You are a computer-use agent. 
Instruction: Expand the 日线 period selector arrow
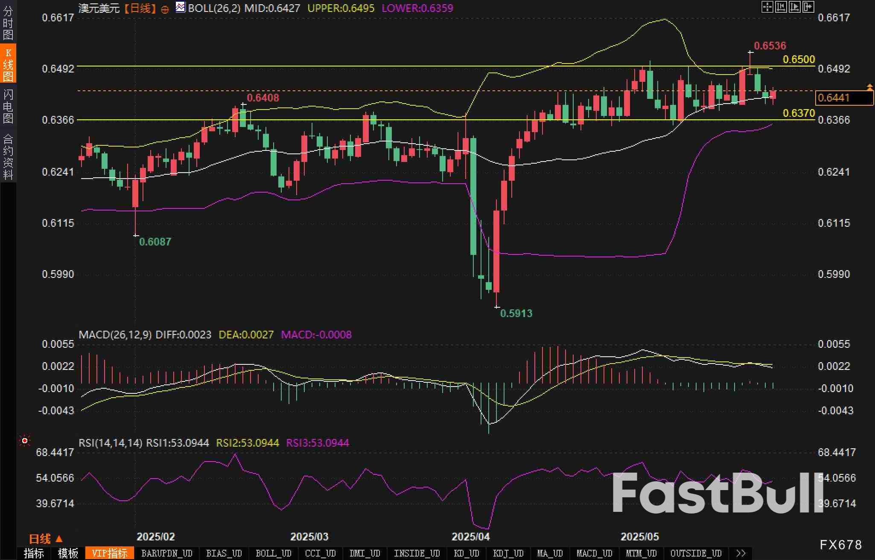[x=59, y=539]
